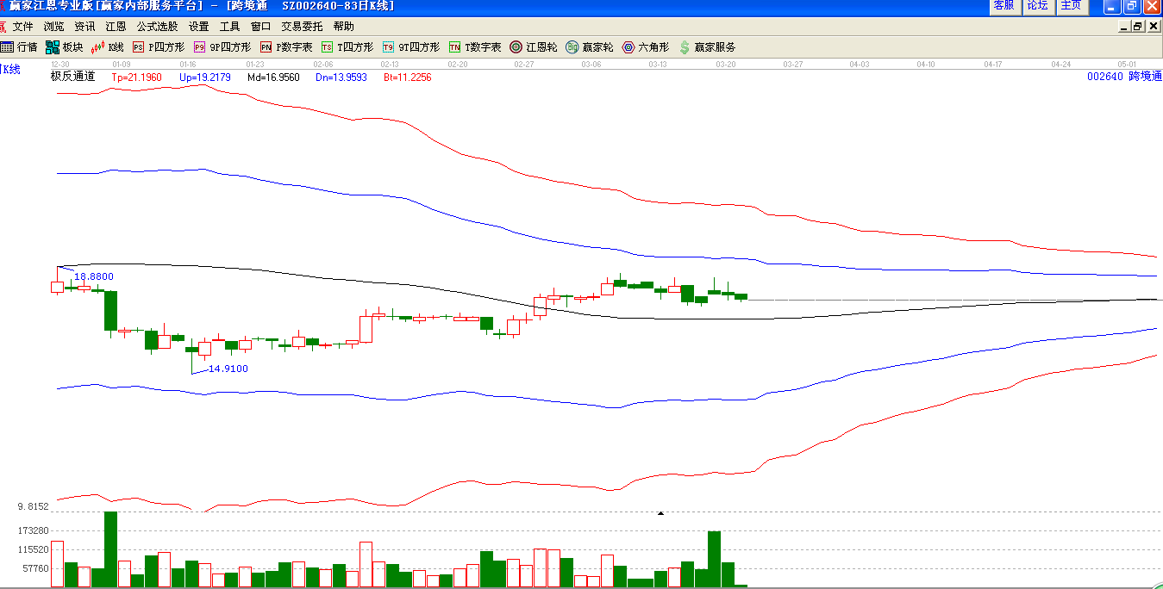1163x589 pixels.
Task: Open the T数字表 tool
Action: (x=474, y=47)
